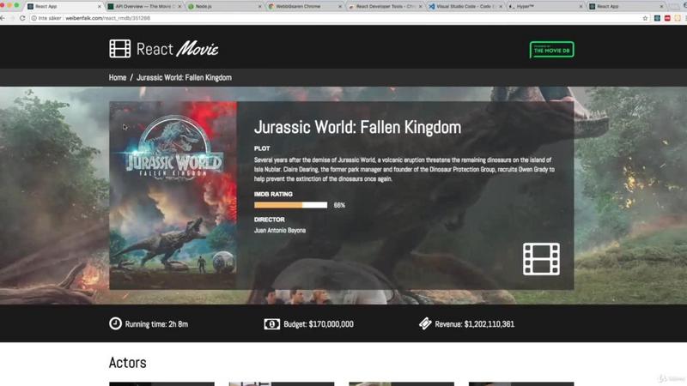Click the dark green extension icon in toolbar
Image resolution: width=687 pixels, height=386 pixels.
coord(657,18)
